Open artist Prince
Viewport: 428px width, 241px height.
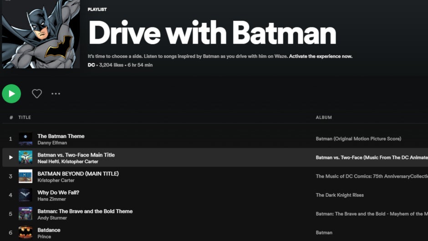click(x=44, y=236)
